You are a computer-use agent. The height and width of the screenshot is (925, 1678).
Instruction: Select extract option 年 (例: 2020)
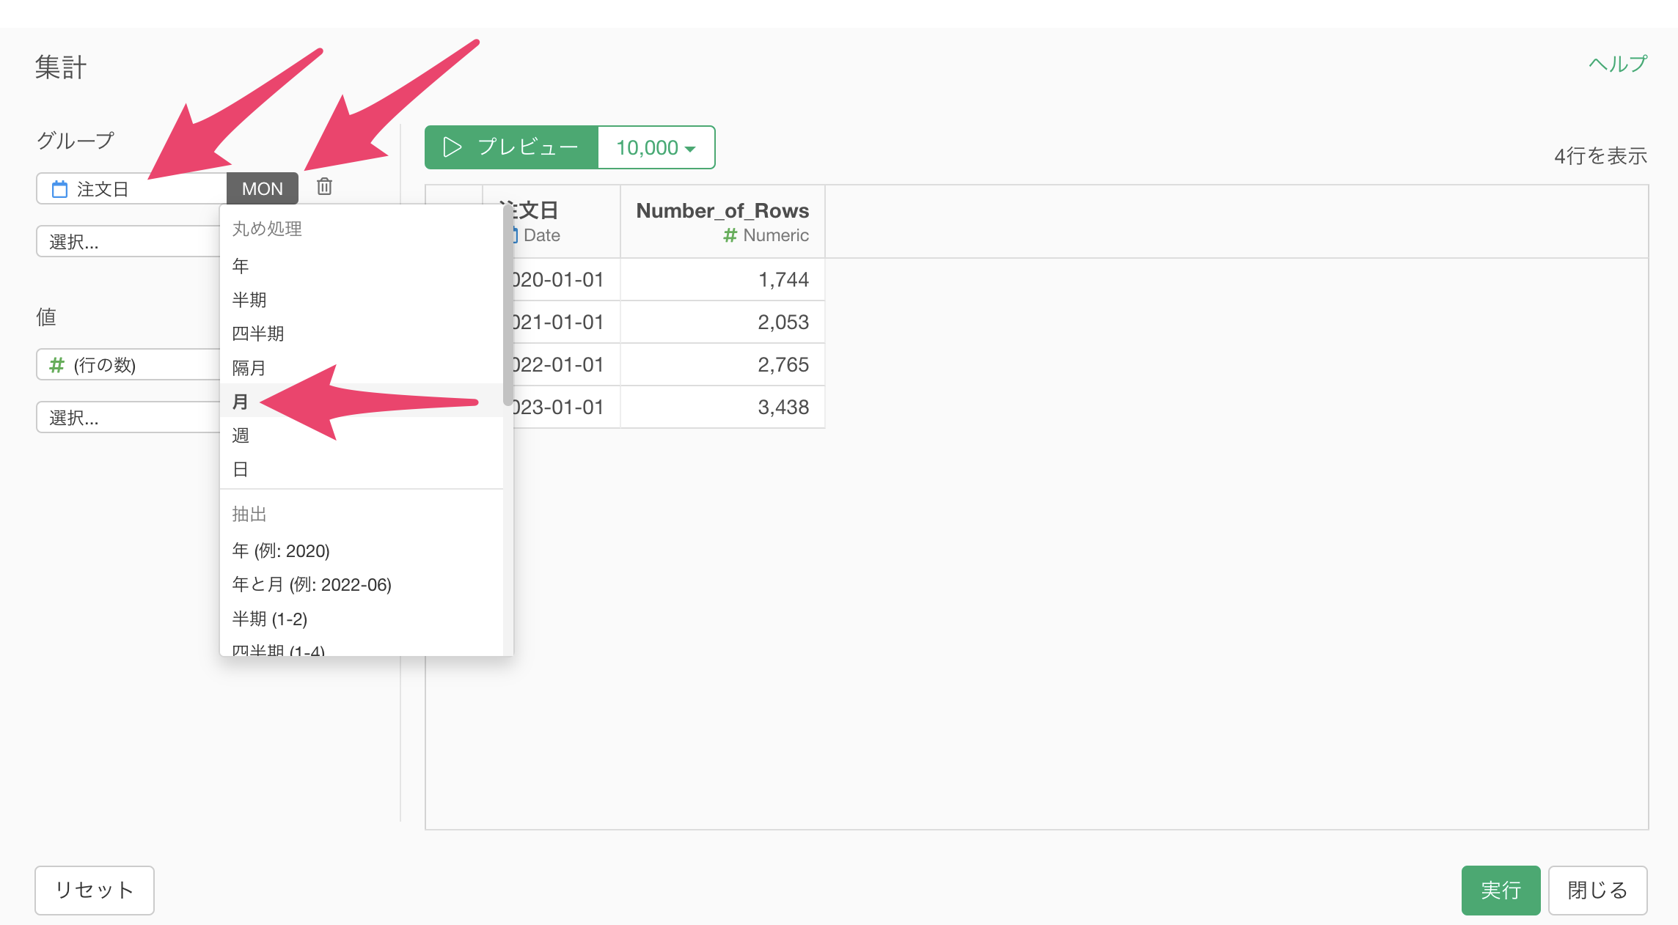(362, 550)
